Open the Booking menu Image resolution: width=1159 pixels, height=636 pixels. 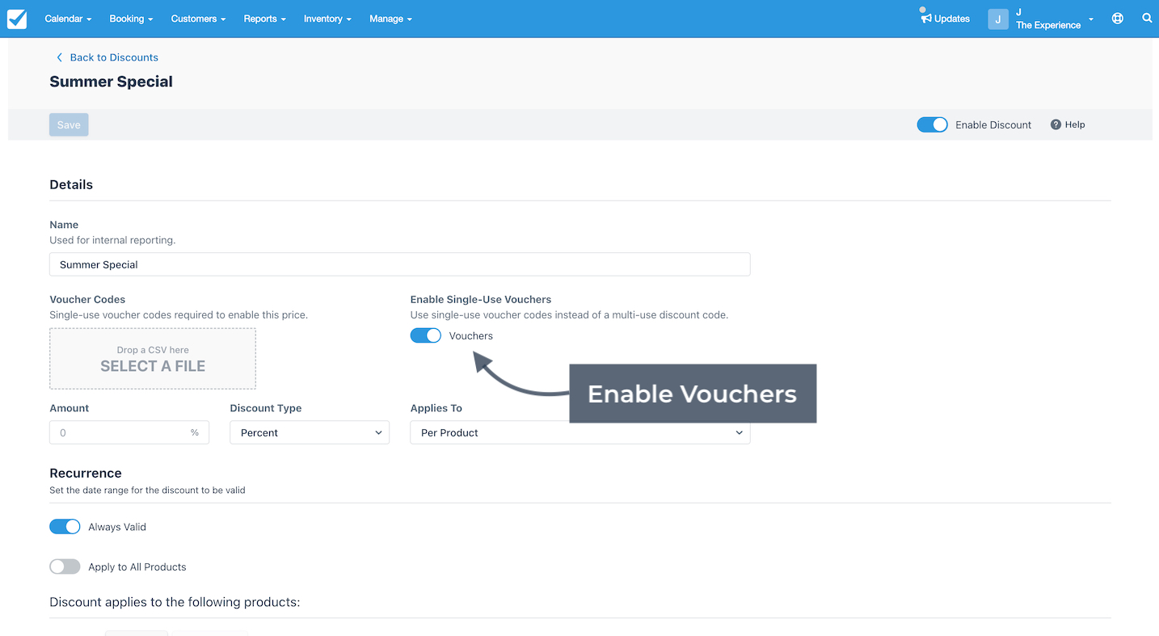coord(131,19)
